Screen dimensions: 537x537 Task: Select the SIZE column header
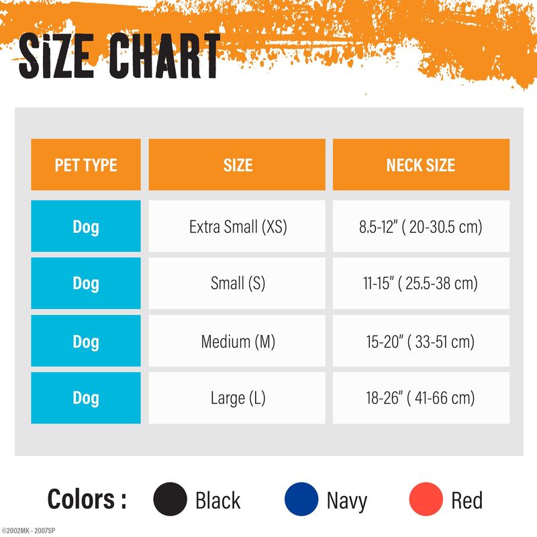pyautogui.click(x=237, y=165)
